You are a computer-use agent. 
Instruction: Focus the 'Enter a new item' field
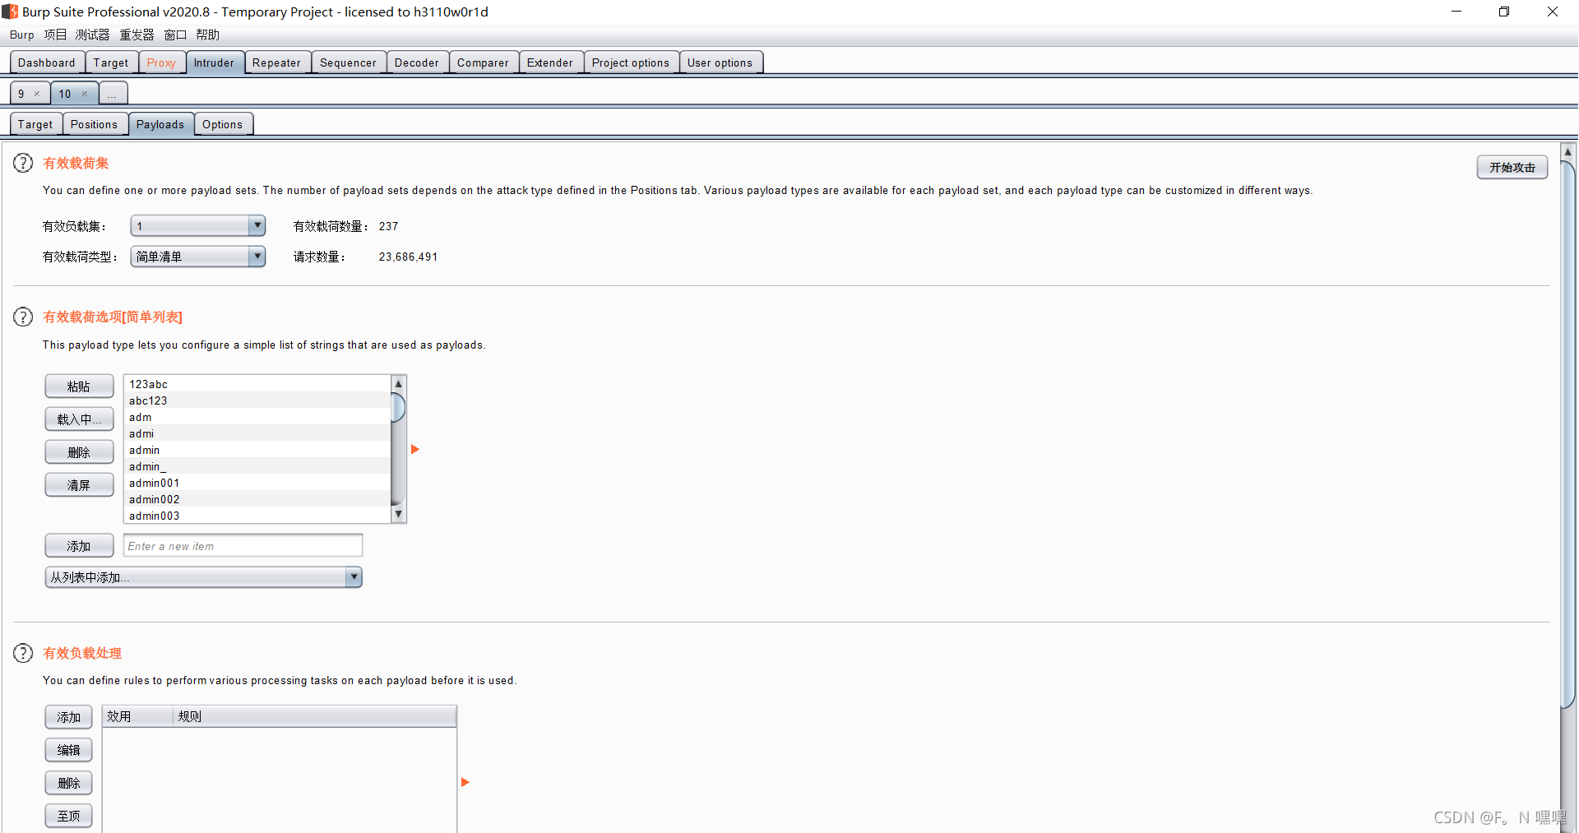pyautogui.click(x=243, y=546)
